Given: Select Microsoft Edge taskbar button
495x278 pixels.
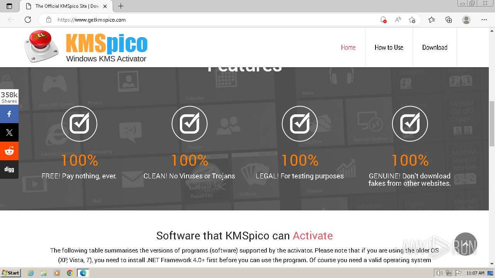Looking at the screenshot, I should point(83,273).
